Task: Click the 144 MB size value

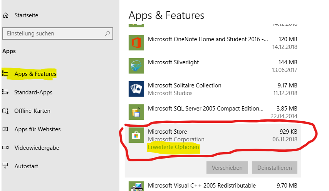Action: pyautogui.click(x=288, y=62)
